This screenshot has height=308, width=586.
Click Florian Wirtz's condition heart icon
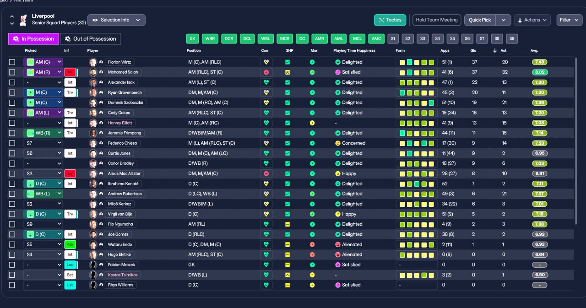[266, 62]
